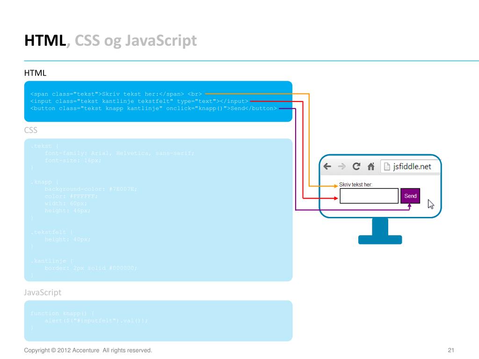Click the 'JavaScript' section heading

[43, 293]
